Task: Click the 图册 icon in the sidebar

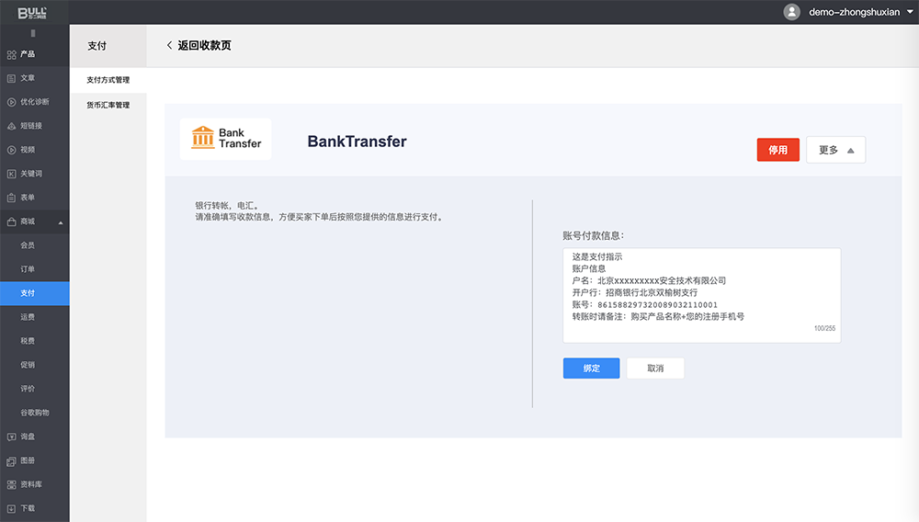Action: (x=11, y=460)
